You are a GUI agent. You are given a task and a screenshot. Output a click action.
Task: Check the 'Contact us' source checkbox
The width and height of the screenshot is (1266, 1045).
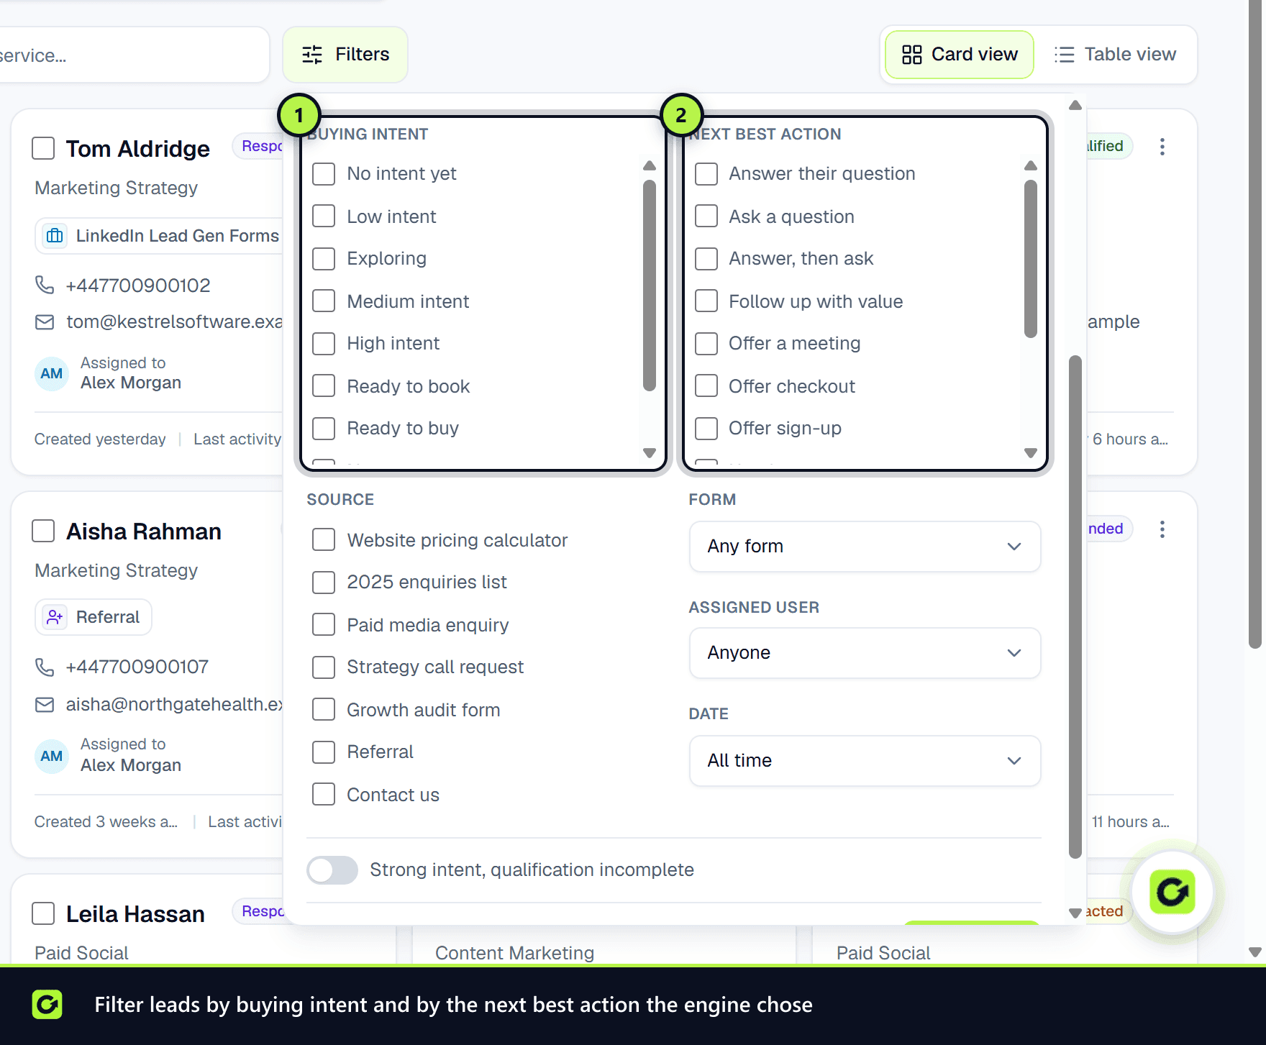pos(324,795)
